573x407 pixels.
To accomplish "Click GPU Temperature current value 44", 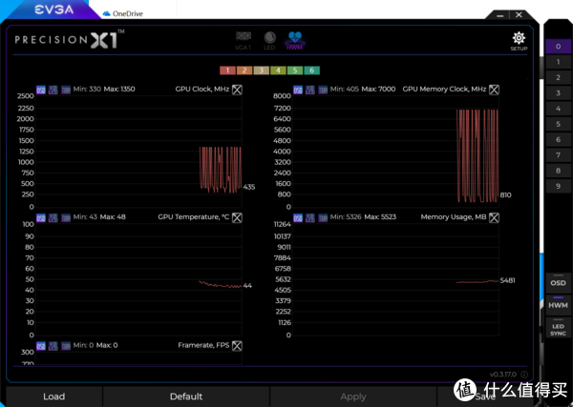I will (x=247, y=286).
